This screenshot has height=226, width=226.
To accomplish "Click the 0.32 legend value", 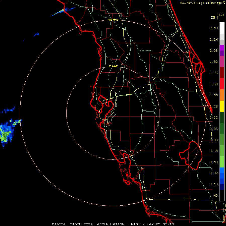I will pyautogui.click(x=214, y=173).
